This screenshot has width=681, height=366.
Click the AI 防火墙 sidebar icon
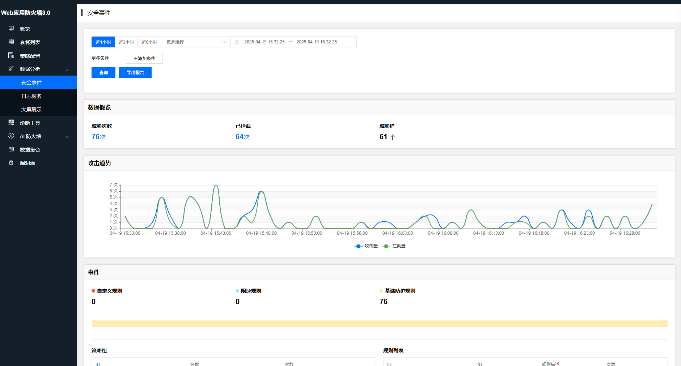tap(11, 136)
